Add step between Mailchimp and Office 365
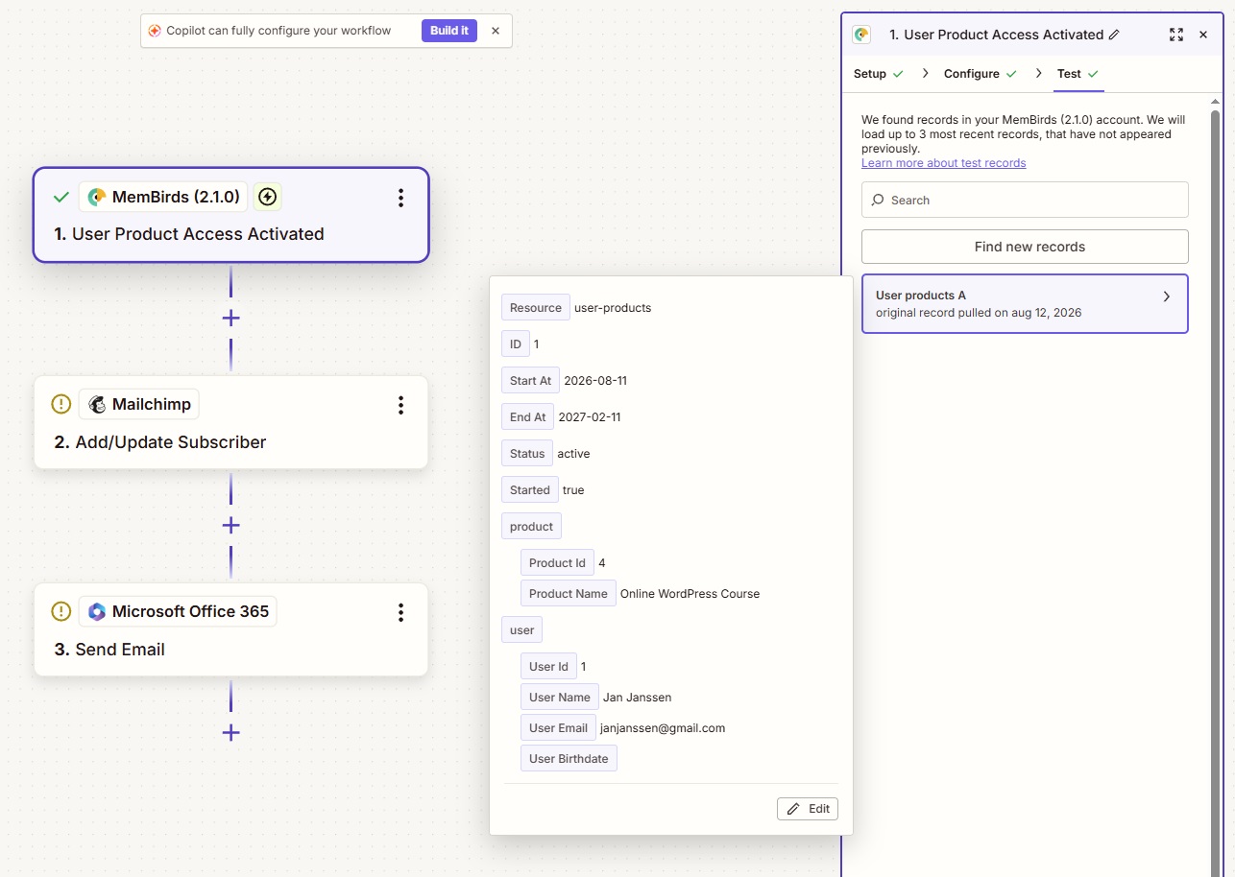 pyautogui.click(x=230, y=525)
